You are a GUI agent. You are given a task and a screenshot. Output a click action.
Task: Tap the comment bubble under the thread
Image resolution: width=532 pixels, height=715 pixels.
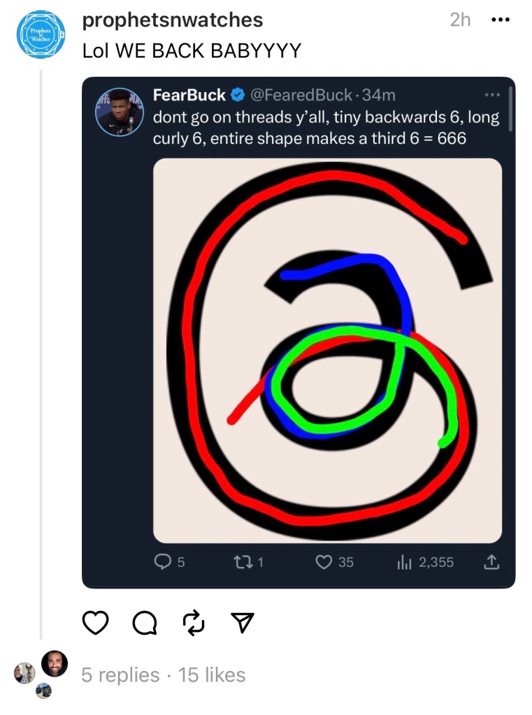(x=145, y=623)
